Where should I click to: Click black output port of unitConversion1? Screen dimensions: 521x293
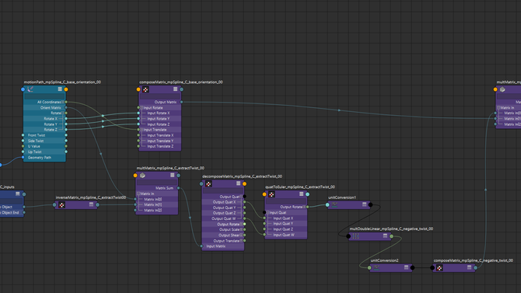point(370,204)
